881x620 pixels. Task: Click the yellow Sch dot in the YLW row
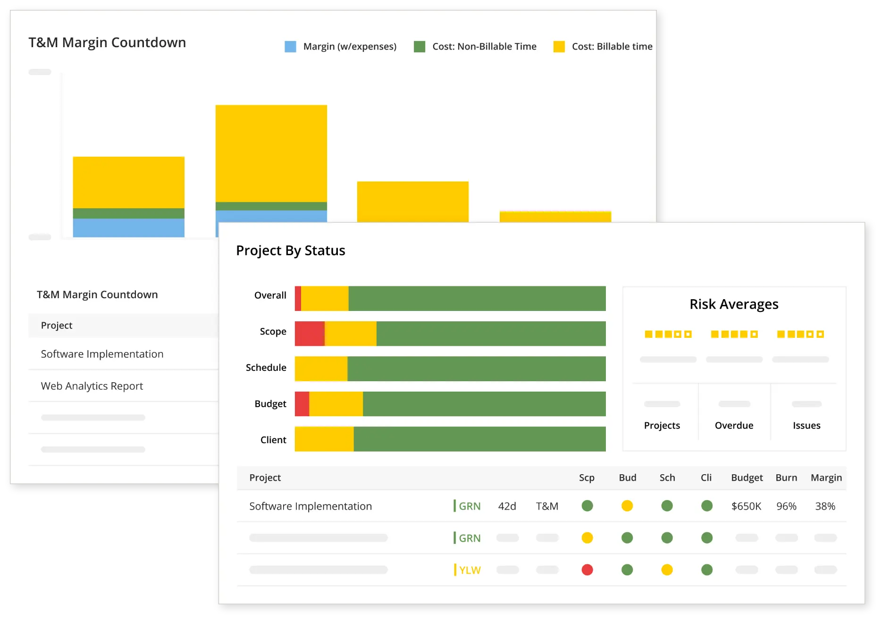click(667, 570)
